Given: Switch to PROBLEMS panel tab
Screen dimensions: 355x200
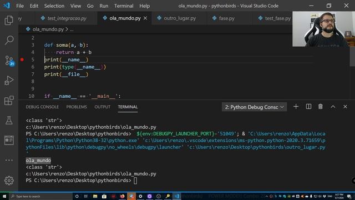Looking at the screenshot, I should (x=77, y=107).
